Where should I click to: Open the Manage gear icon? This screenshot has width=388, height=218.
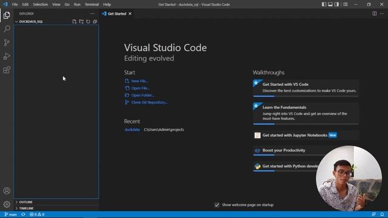tap(7, 204)
